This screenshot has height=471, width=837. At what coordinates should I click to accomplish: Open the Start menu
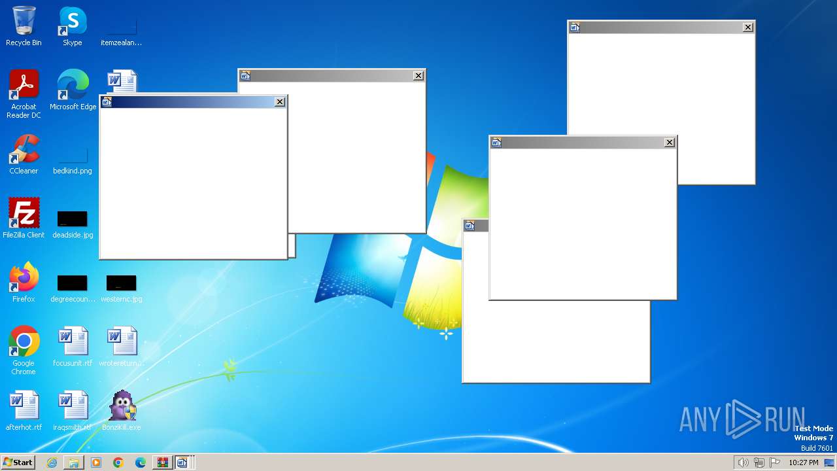point(18,462)
